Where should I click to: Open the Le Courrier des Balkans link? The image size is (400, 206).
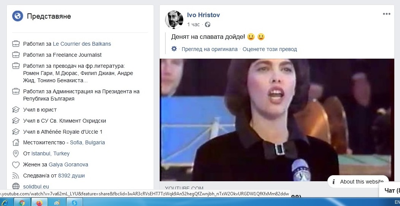82,44
